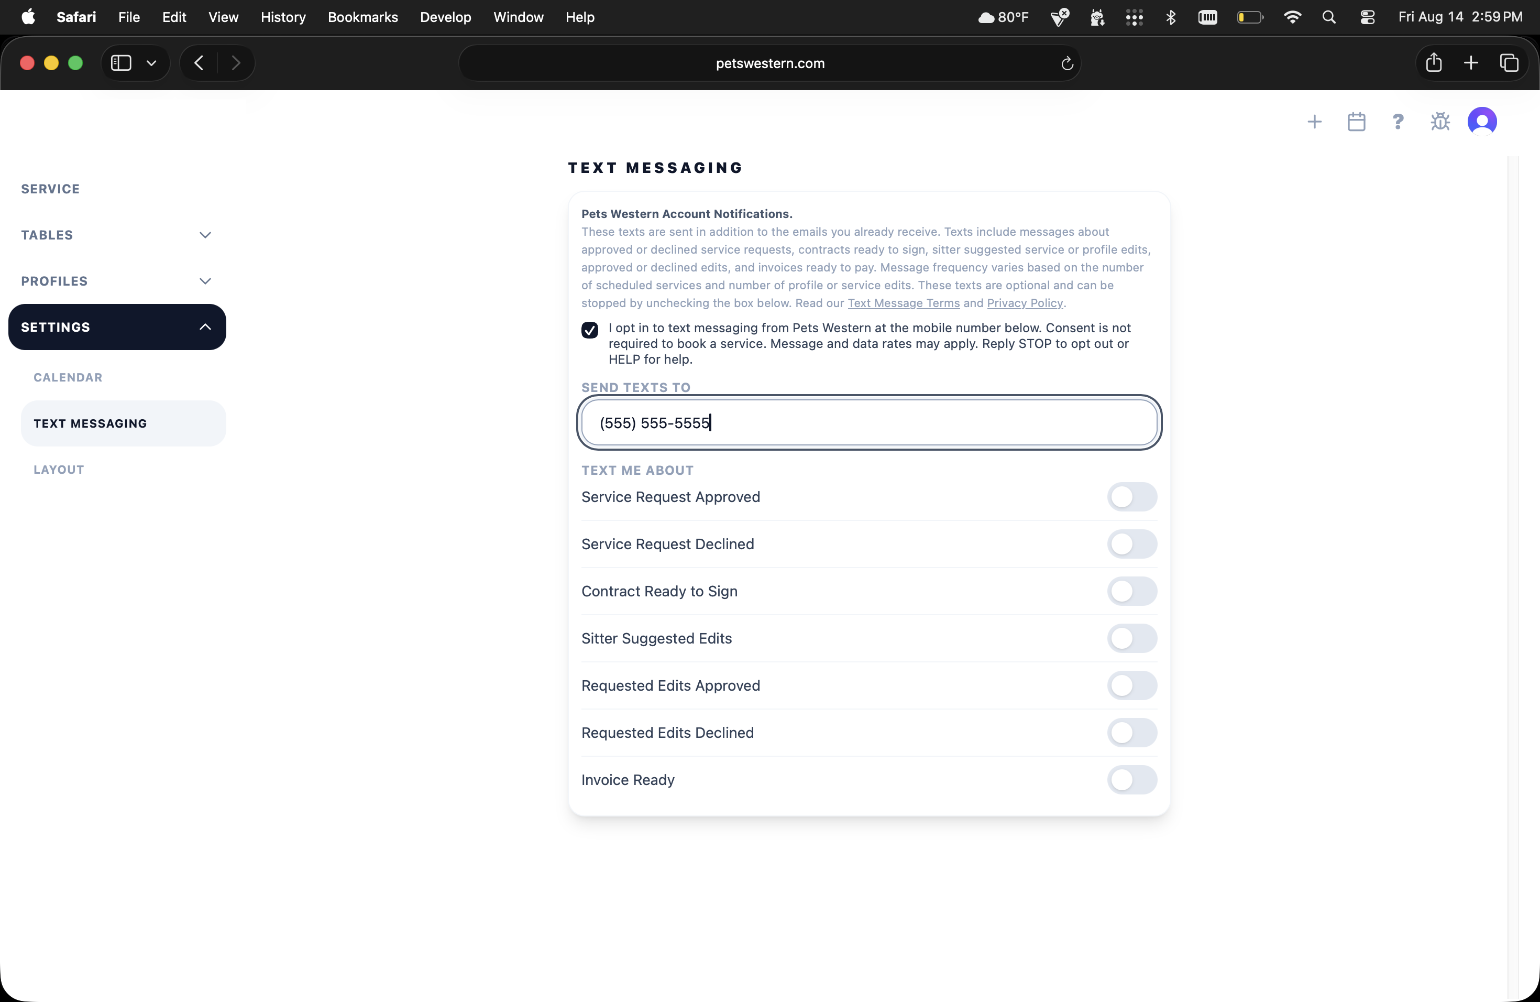Select Text Messaging in sidebar
The image size is (1540, 1002).
coord(124,423)
